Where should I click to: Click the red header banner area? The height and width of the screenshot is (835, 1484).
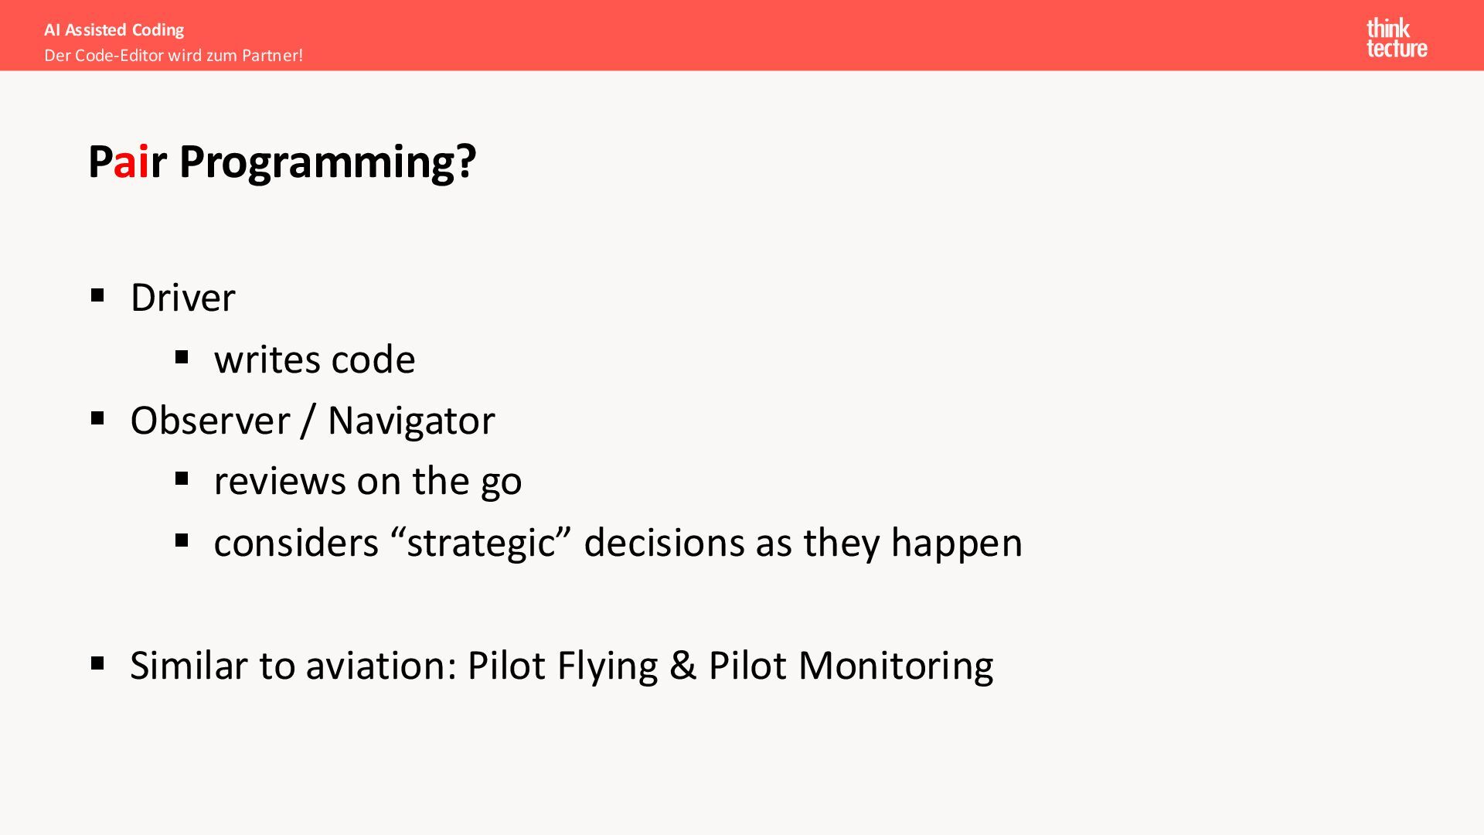(742, 36)
